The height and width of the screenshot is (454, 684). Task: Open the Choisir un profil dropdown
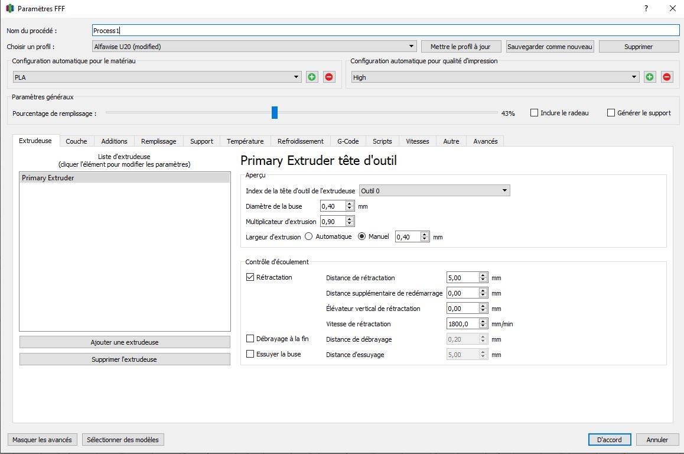[255, 46]
